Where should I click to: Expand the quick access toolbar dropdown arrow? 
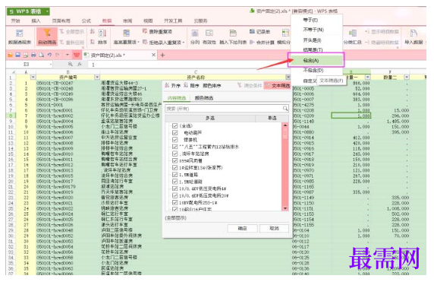pyautogui.click(x=67, y=55)
